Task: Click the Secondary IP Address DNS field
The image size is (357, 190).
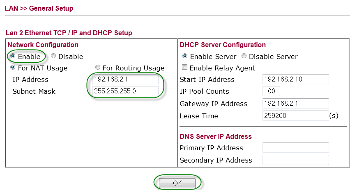Action: [295, 160]
